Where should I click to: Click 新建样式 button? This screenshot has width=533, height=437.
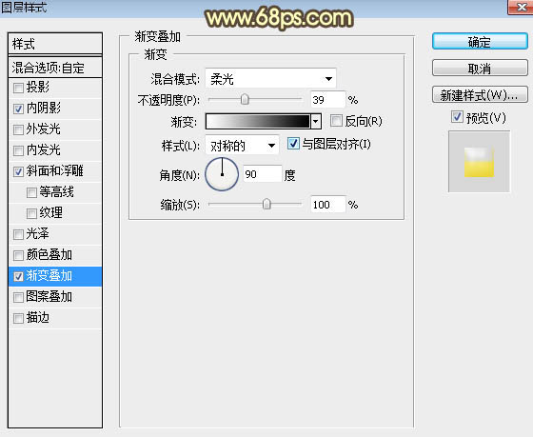coord(480,95)
